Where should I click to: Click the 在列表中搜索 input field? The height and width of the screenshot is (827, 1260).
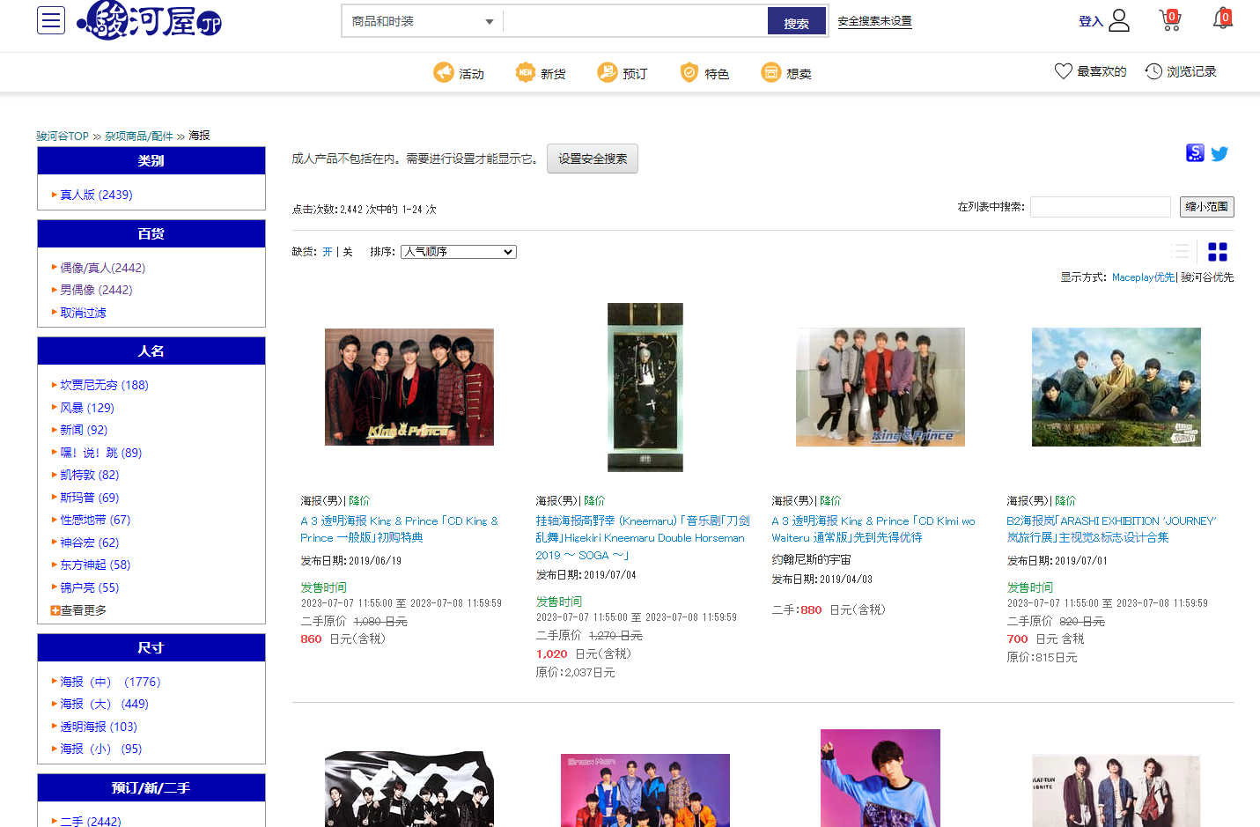tap(1100, 207)
